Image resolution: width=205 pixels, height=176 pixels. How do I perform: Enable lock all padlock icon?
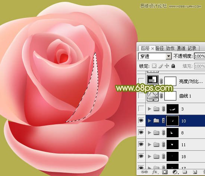pyautogui.click(x=173, y=66)
